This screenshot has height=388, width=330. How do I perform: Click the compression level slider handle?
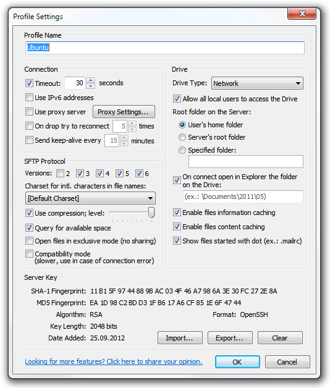click(151, 213)
